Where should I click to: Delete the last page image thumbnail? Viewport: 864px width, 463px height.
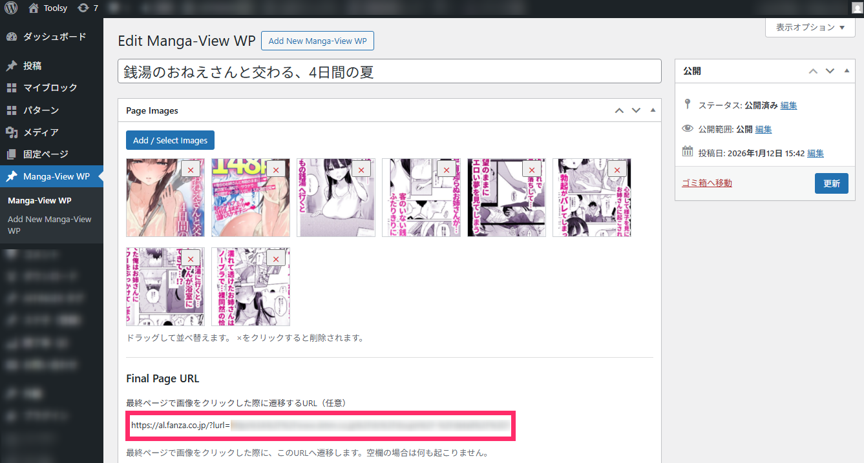coord(276,259)
